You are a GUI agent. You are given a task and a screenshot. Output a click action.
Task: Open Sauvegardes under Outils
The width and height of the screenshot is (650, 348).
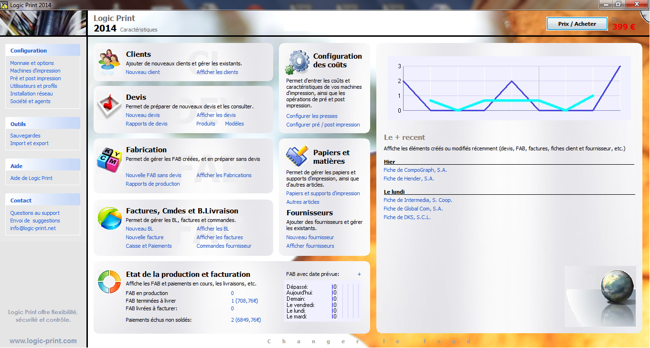[x=25, y=136]
